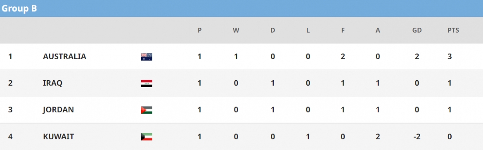Click the A column header
Viewport: 483px width, 150px height.
tap(378, 31)
